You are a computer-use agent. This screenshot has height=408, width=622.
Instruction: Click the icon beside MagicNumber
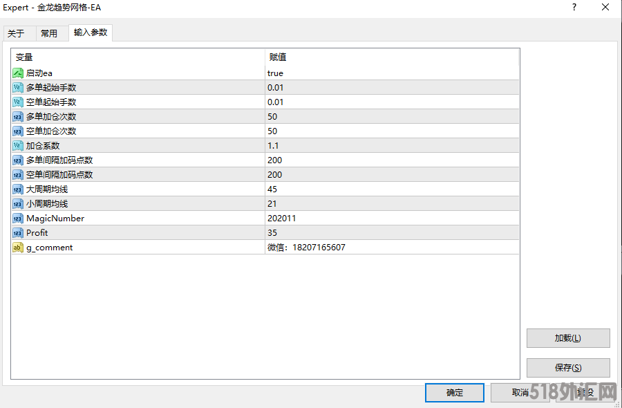(18, 219)
